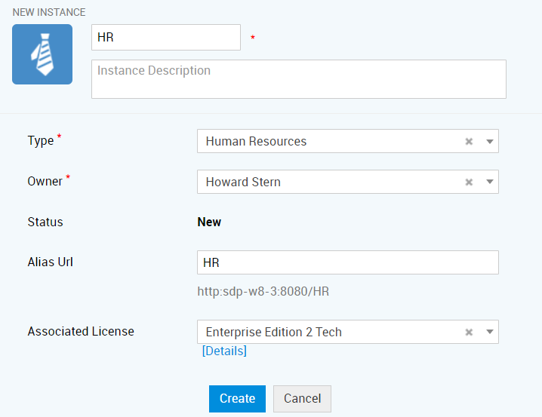Clear the Enterprise Edition 2 Tech license
This screenshot has height=417, width=542.
pyautogui.click(x=469, y=332)
